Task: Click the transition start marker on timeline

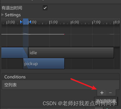Action: tap(21, 22)
